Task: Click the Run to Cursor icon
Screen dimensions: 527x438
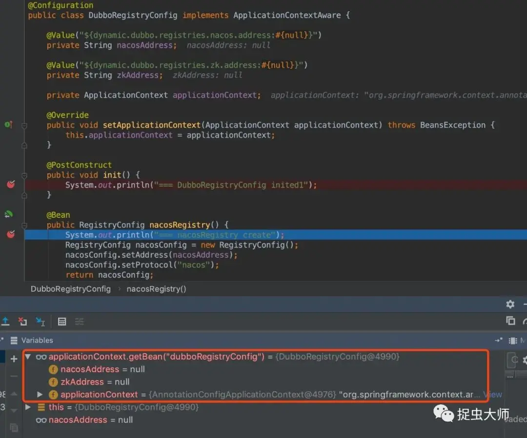Action: [41, 322]
